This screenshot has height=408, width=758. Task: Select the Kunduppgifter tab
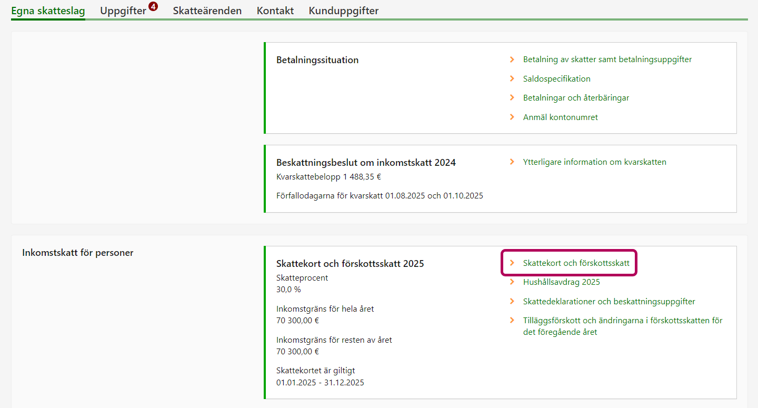343,11
